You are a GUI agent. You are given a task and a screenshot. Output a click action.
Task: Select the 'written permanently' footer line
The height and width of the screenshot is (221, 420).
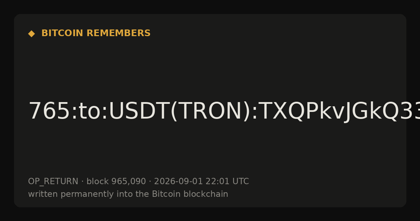pyautogui.click(x=128, y=194)
